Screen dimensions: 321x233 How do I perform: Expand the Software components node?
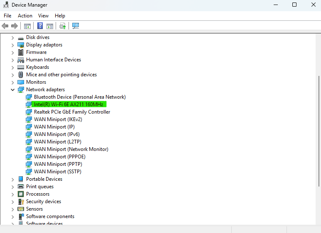pos(13,217)
